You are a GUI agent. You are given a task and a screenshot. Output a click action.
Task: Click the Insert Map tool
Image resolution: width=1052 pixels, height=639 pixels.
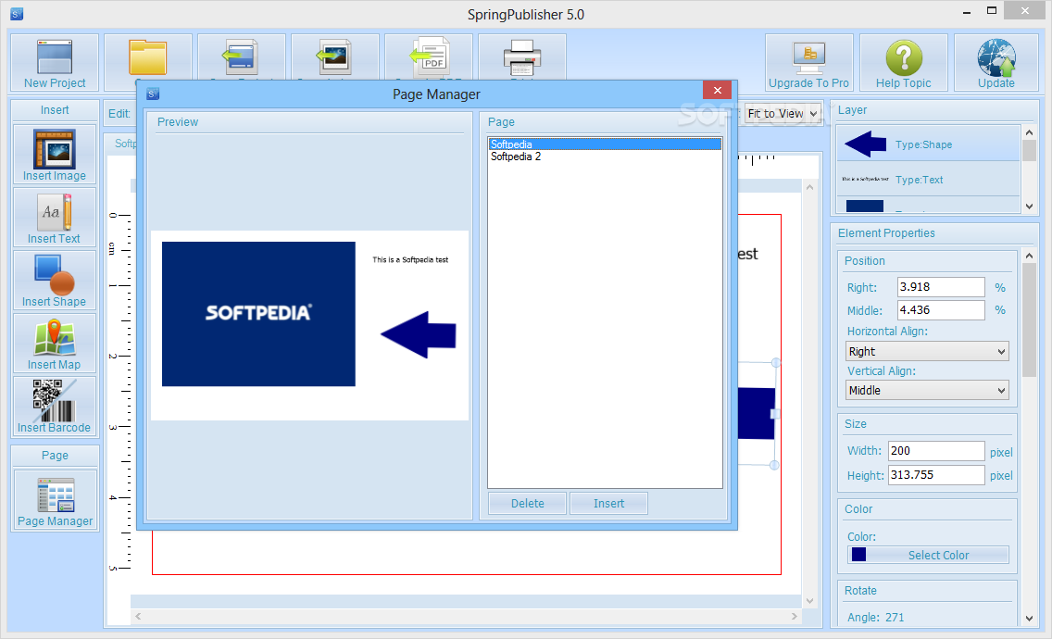pos(55,343)
